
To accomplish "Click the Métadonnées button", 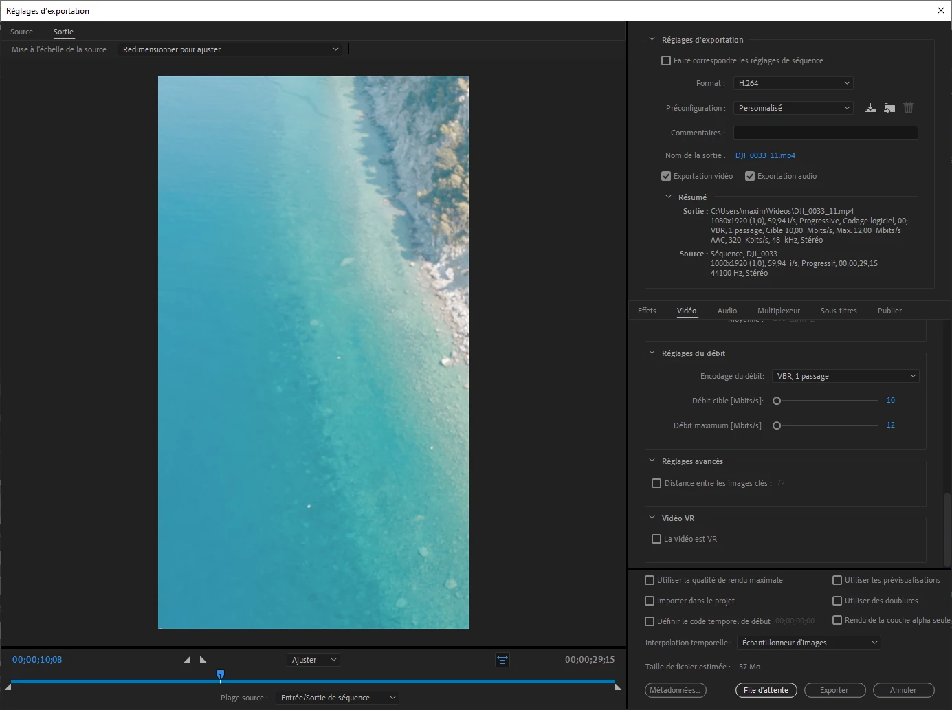I will [x=676, y=690].
